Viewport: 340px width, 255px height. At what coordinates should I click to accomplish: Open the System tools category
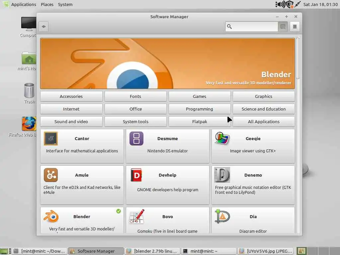pyautogui.click(x=135, y=122)
